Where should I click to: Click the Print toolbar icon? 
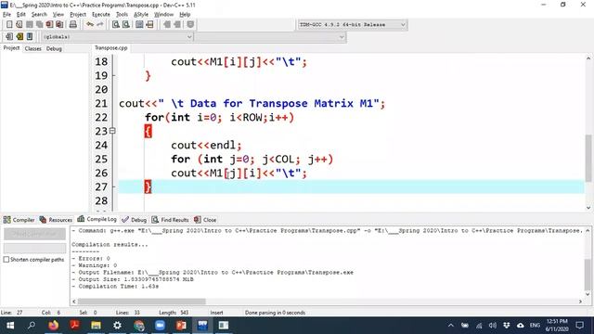coord(72,25)
